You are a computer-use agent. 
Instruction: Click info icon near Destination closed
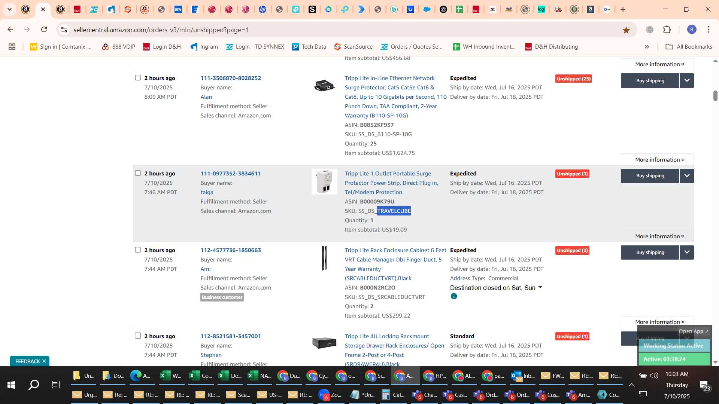tap(454, 296)
